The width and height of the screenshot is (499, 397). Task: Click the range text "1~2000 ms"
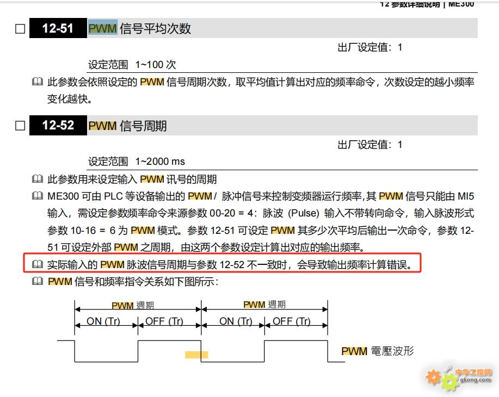click(x=160, y=162)
